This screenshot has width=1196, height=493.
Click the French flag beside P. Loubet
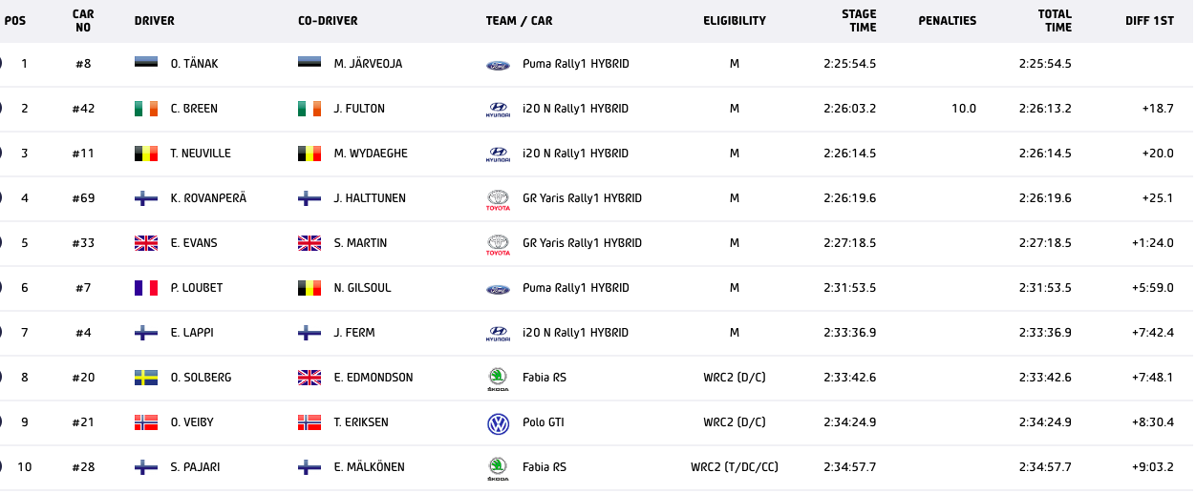click(x=145, y=288)
